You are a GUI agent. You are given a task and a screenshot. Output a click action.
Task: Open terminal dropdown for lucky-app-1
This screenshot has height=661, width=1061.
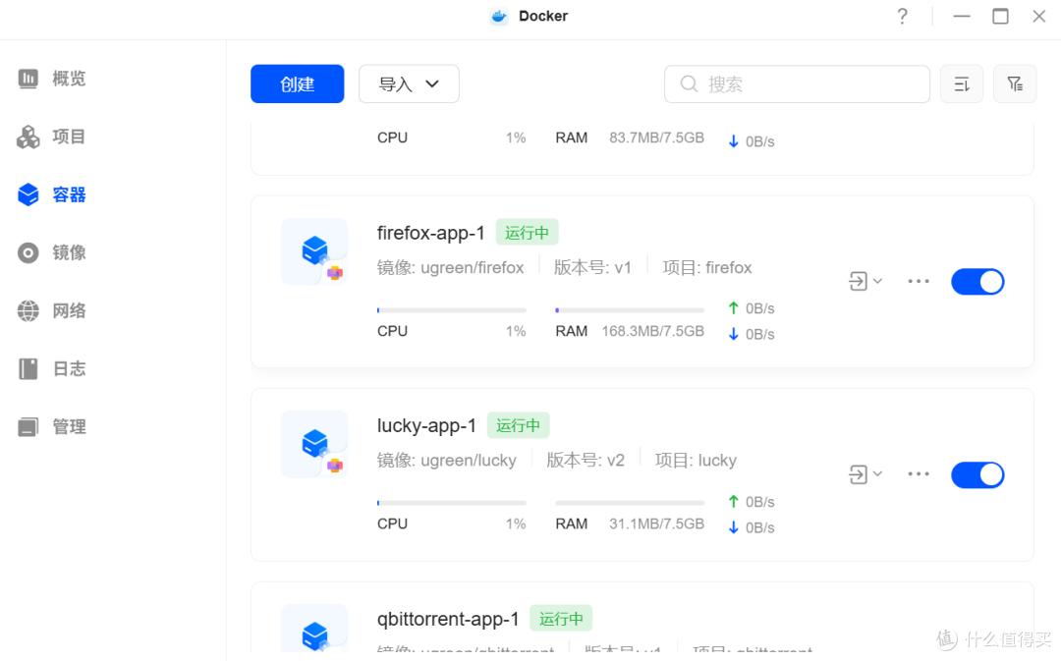click(866, 474)
